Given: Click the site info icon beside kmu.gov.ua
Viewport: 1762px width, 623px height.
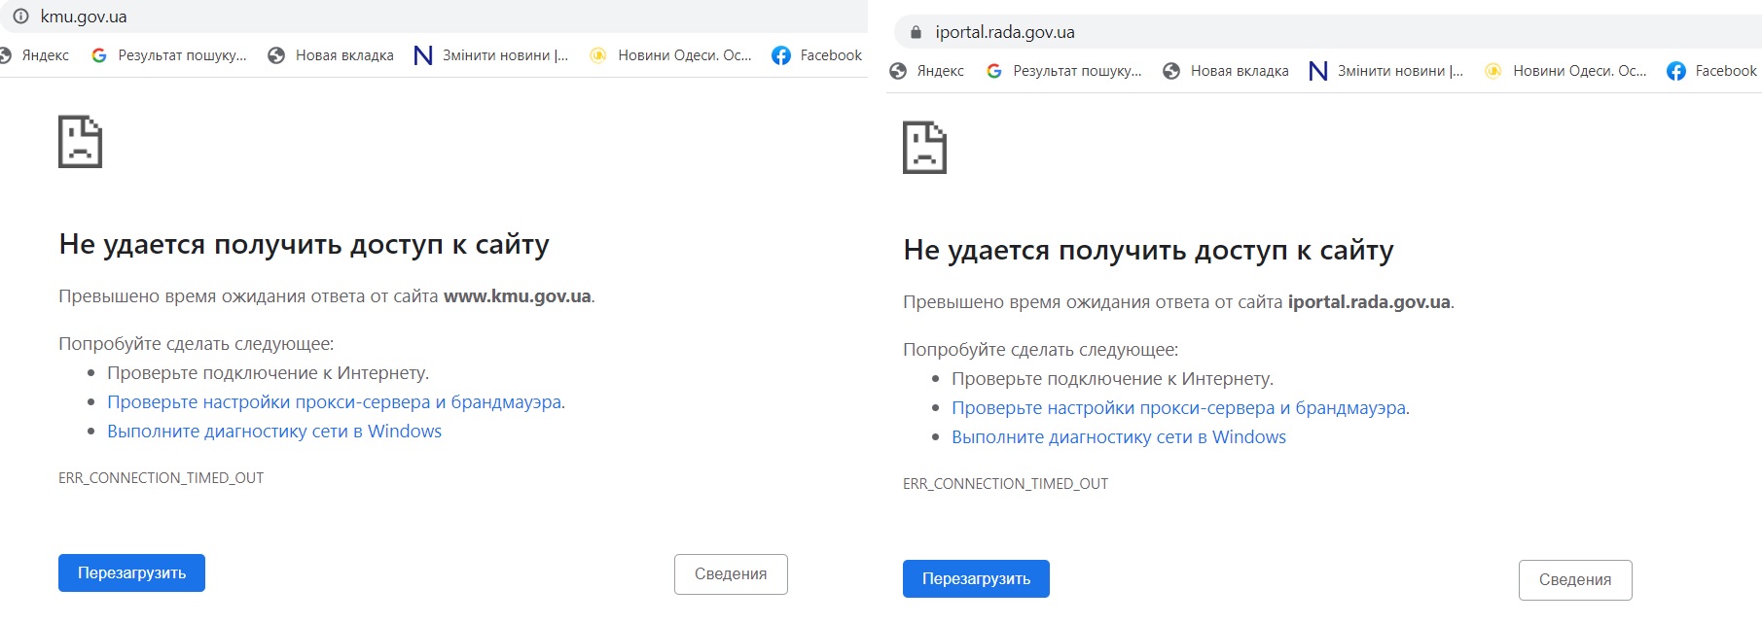Looking at the screenshot, I should tap(20, 17).
